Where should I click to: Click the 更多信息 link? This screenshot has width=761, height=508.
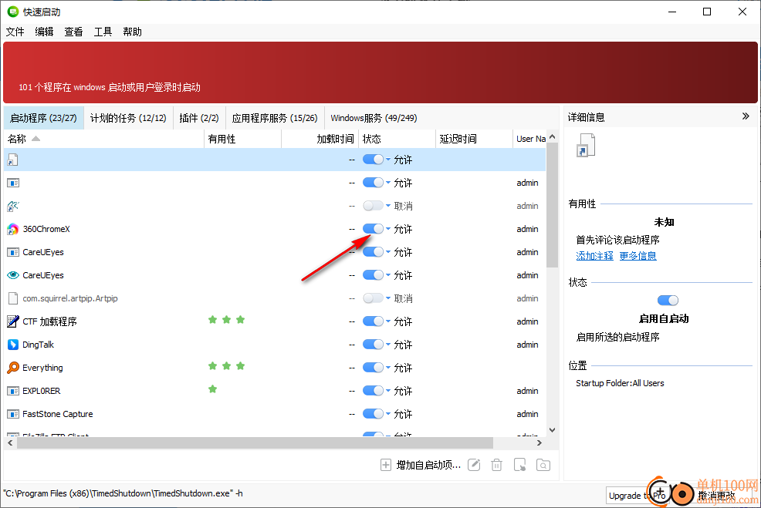[x=638, y=256]
